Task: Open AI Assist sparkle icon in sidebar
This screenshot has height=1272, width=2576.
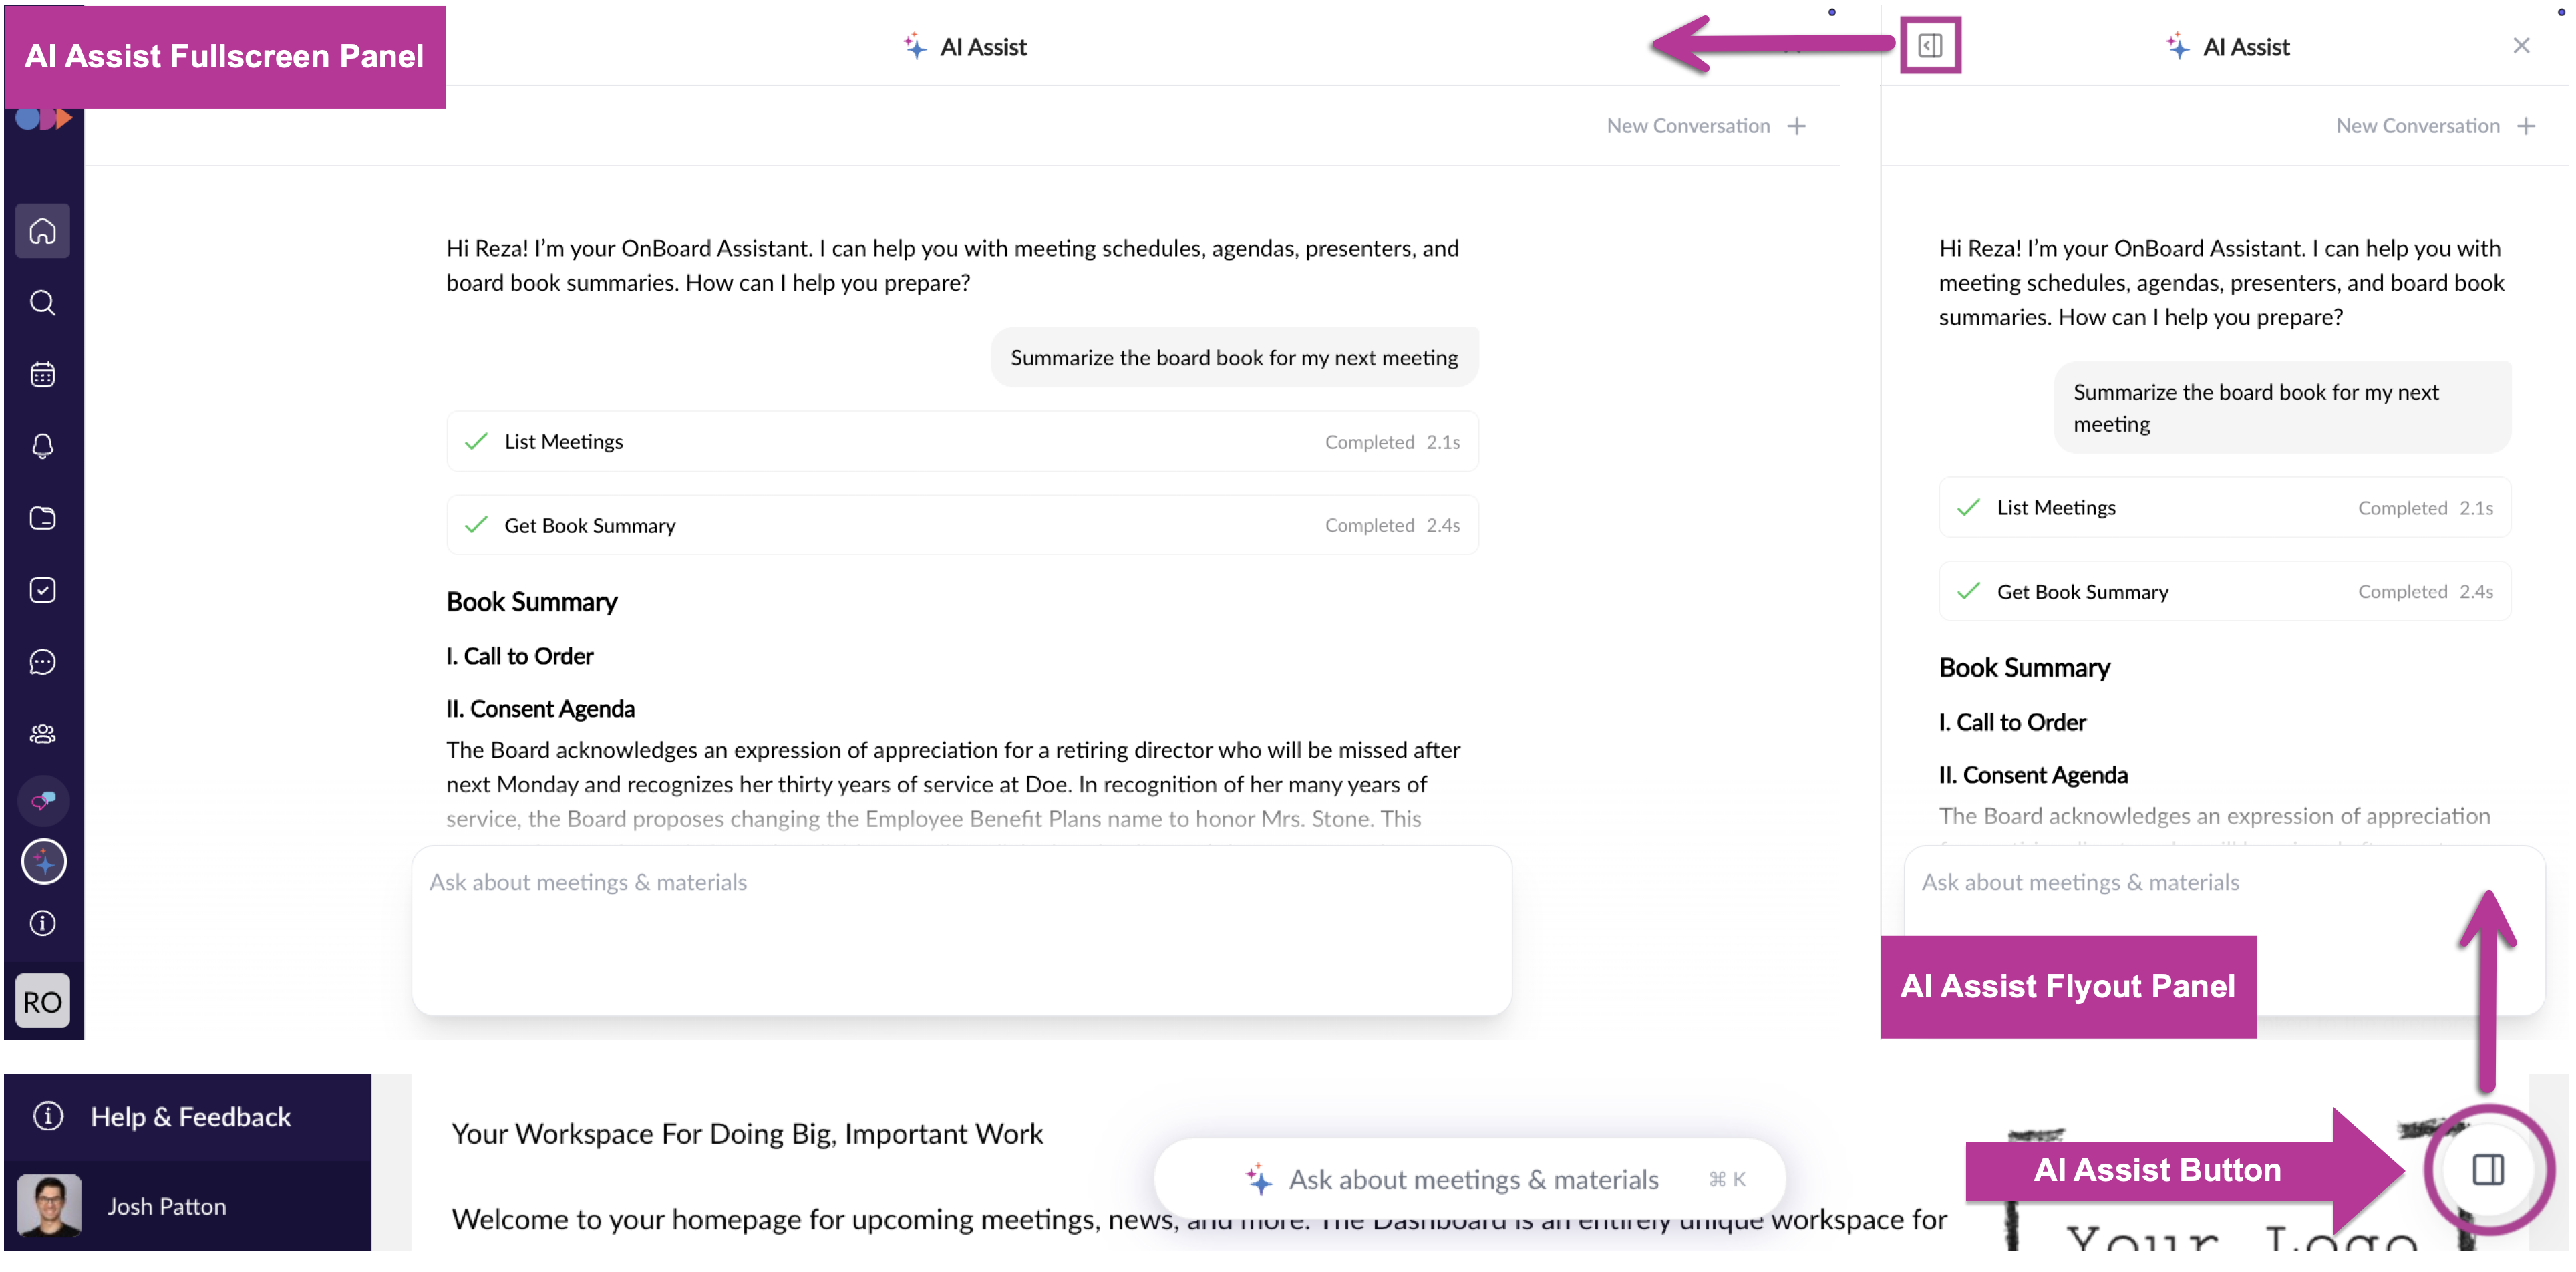Action: pos(43,862)
